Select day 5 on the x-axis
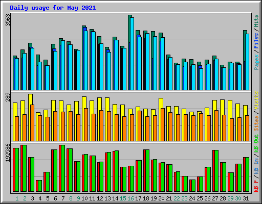The image size is (262, 204). pos(48,198)
